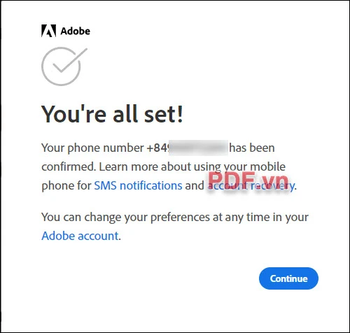Click the word 'and' between the links
Screen dimensions: 350x333
click(x=195, y=185)
